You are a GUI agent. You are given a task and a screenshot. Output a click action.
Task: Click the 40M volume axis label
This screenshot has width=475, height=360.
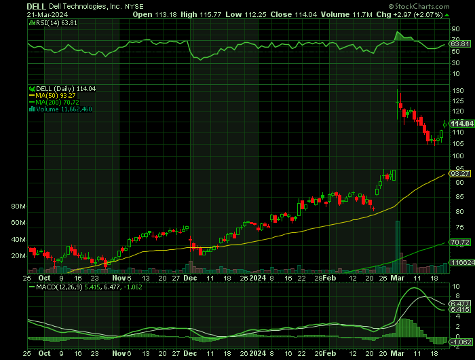tap(18, 240)
